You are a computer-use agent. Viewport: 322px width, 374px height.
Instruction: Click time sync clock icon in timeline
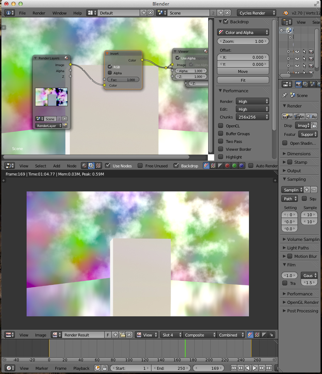point(98,368)
